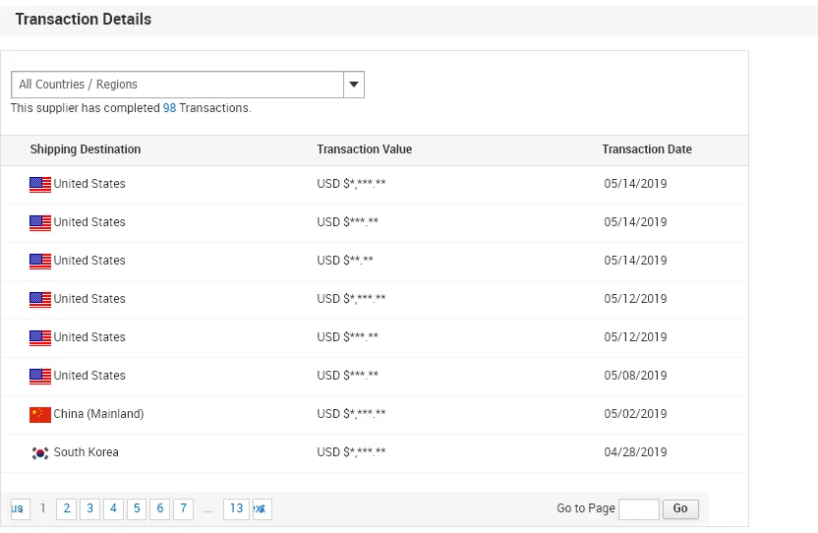Click the 98 transactions count link

coord(170,108)
